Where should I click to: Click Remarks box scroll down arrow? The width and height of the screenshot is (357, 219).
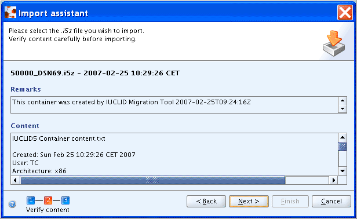pos(343,108)
